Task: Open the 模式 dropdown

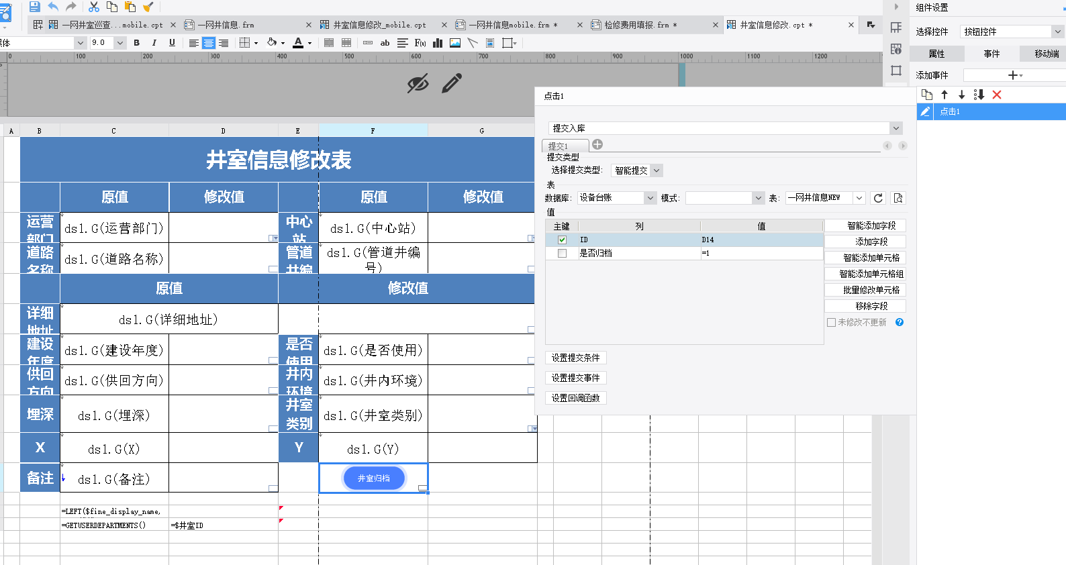Action: coord(725,198)
